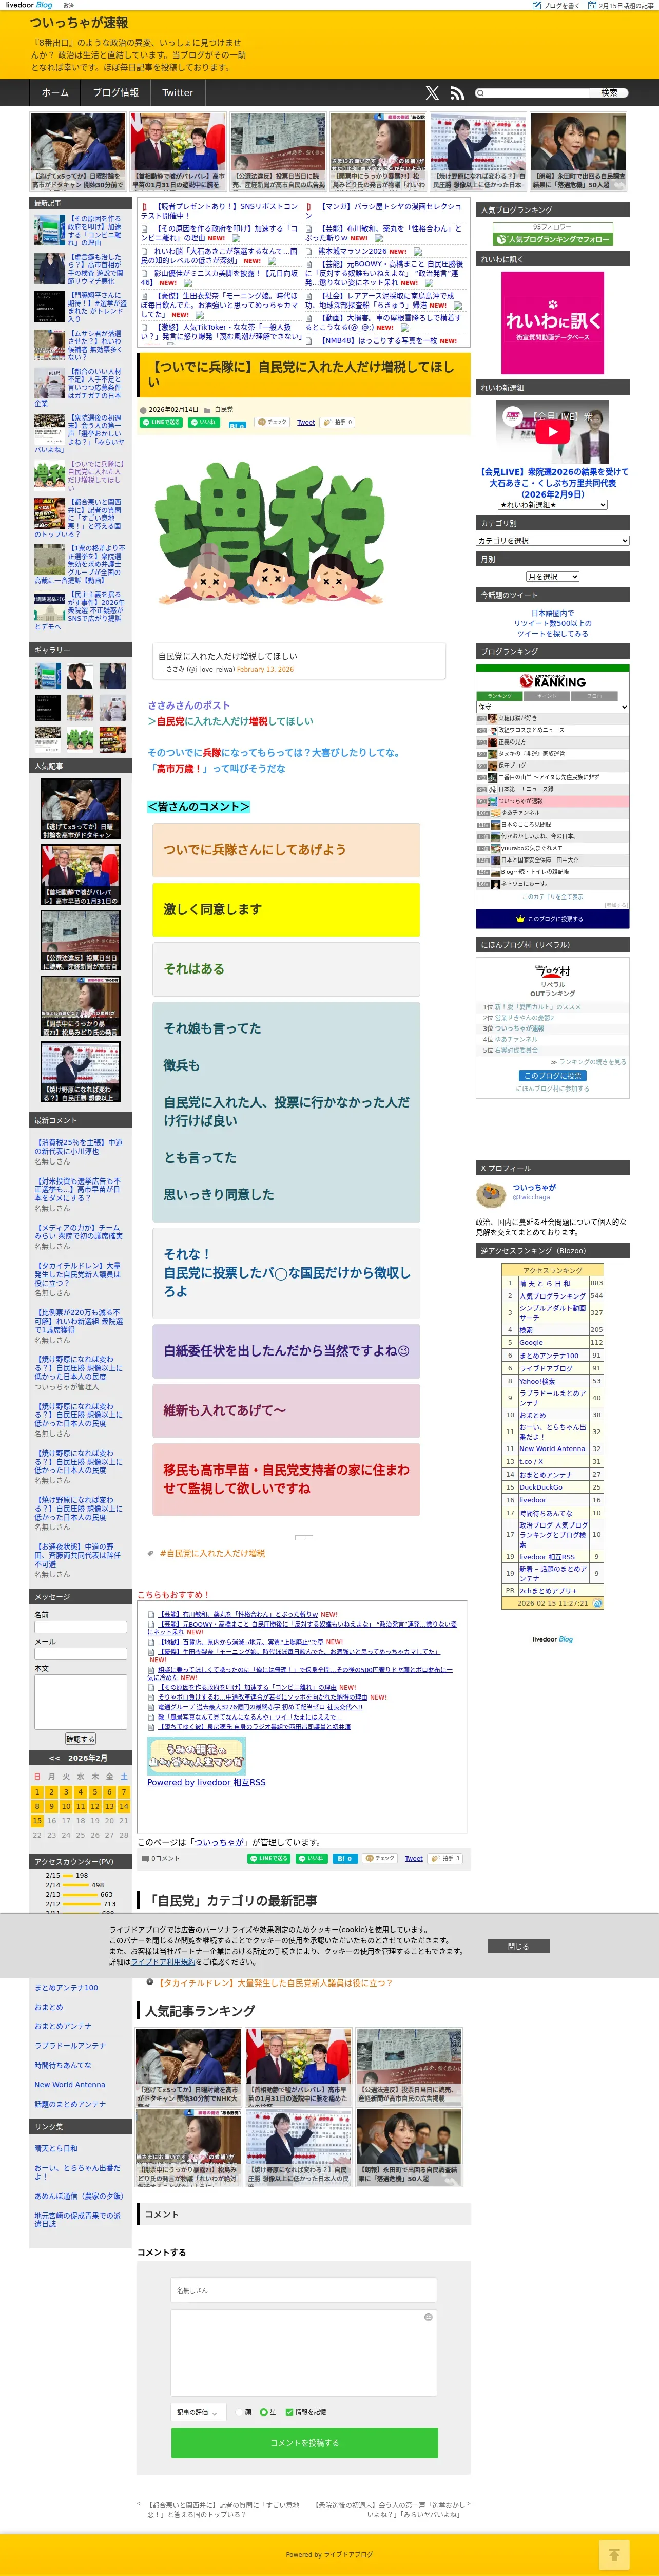Image resolution: width=659 pixels, height=2576 pixels.
Task: Open '2月15日話題の記事' calendar icon at top
Action: 593,5
